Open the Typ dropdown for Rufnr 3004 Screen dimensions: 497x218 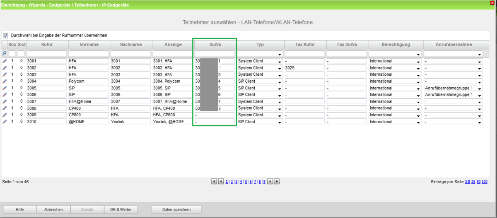280,81
